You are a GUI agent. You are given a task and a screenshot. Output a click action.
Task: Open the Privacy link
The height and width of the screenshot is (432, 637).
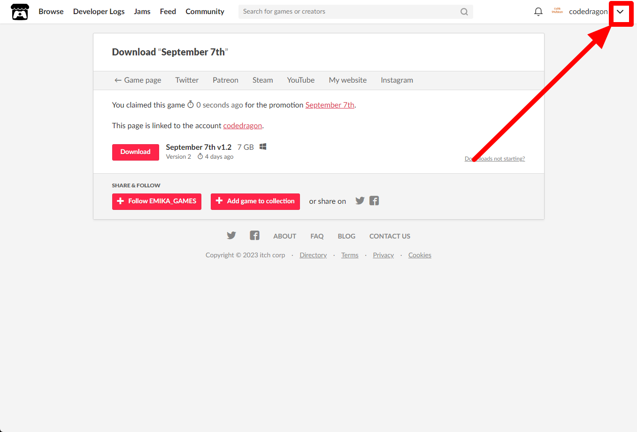tap(384, 255)
